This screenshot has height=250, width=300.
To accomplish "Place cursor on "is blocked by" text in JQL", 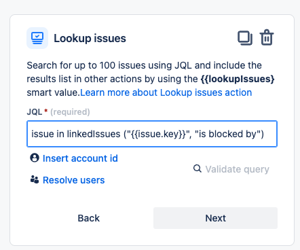I will pos(229,134).
